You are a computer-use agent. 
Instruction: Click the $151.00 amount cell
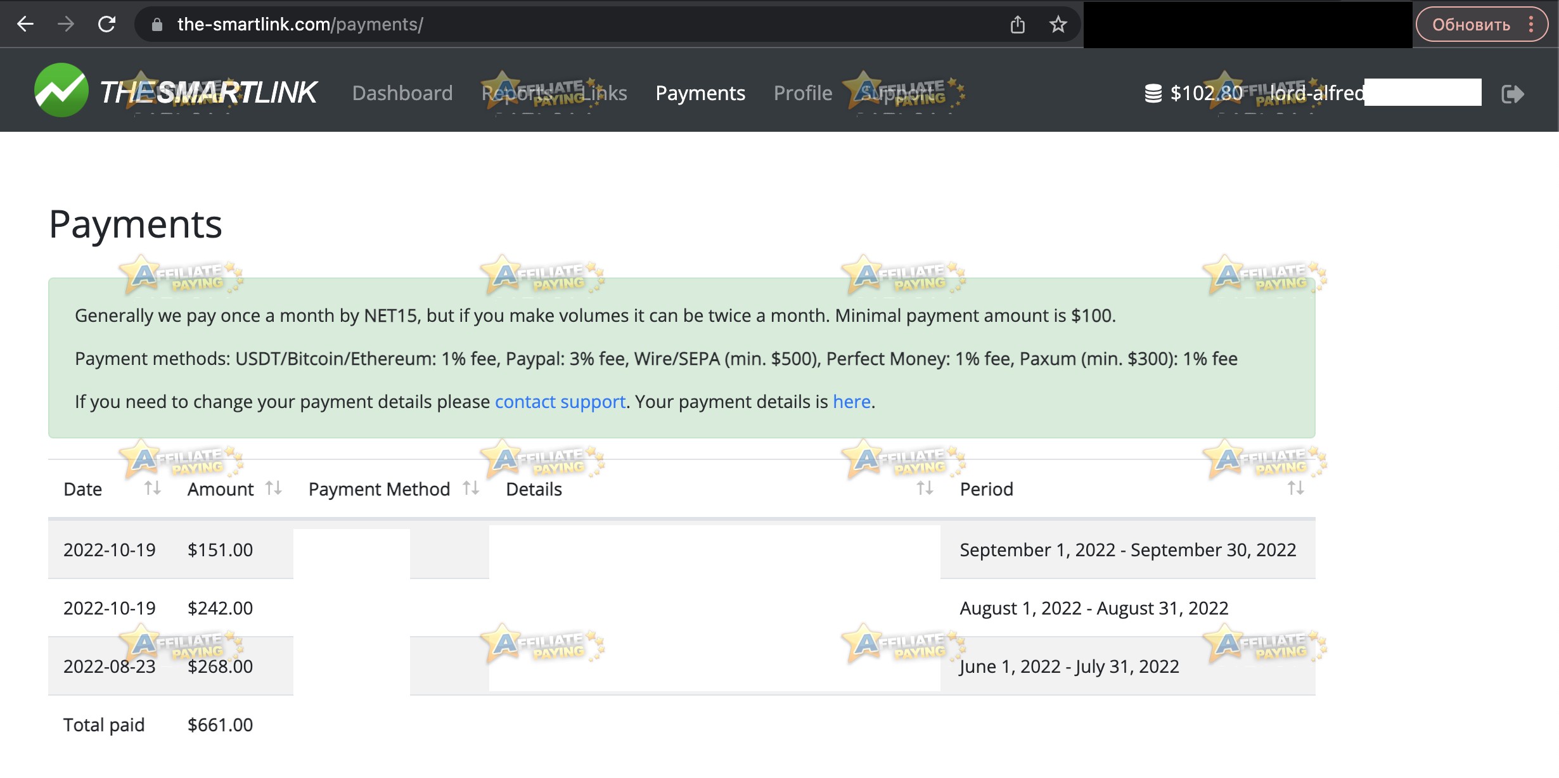[220, 550]
